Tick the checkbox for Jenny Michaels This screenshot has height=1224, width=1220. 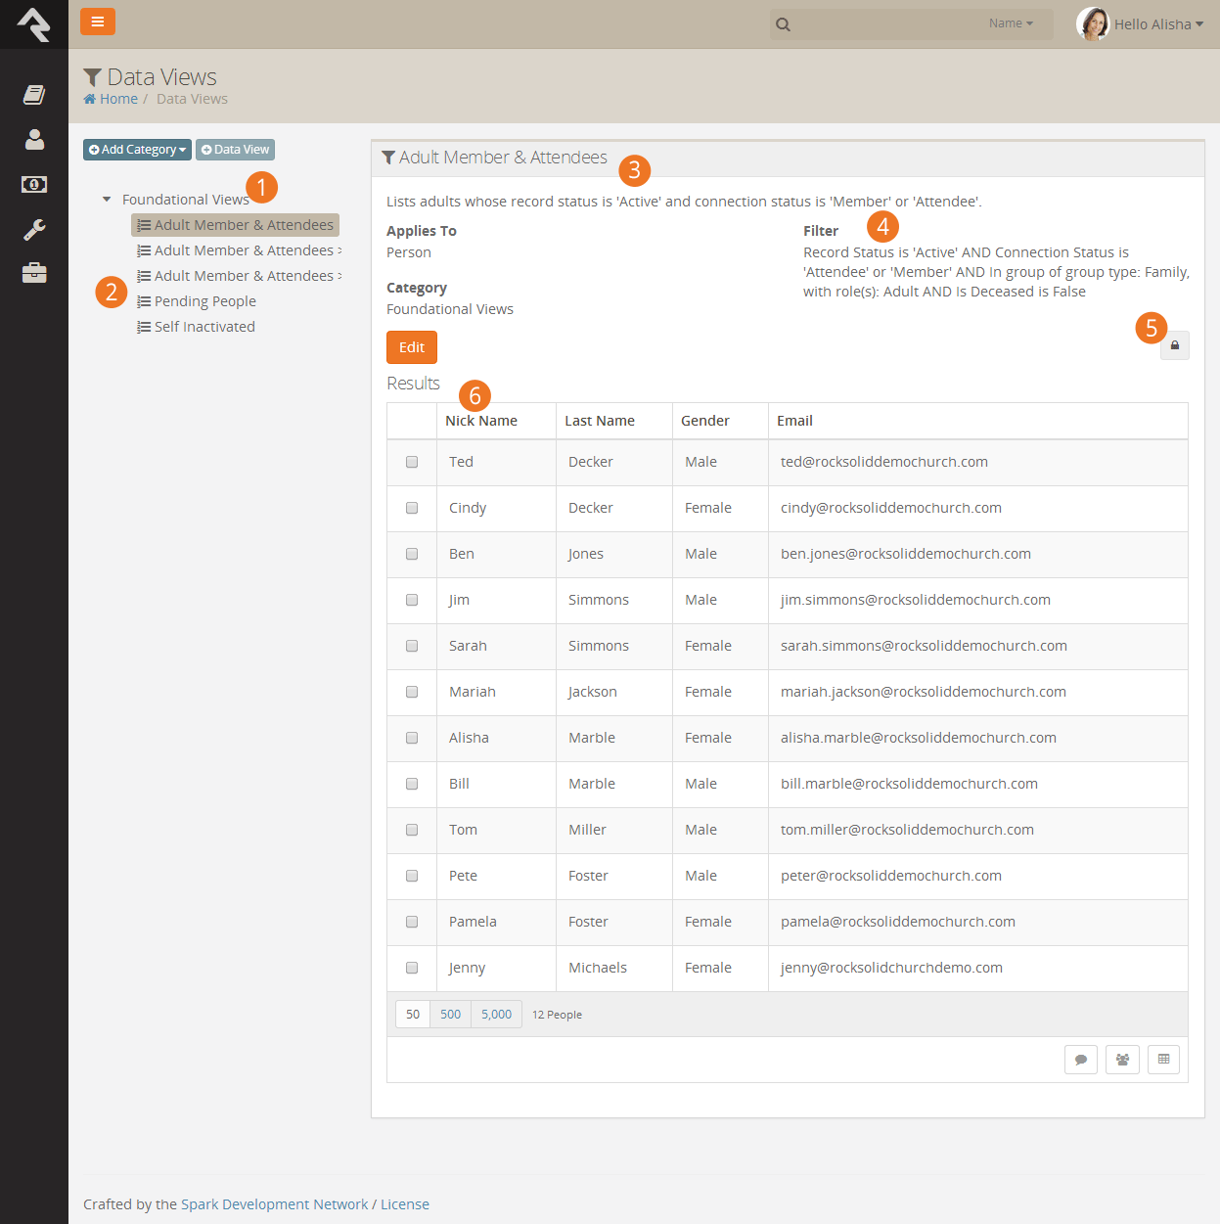tap(412, 968)
